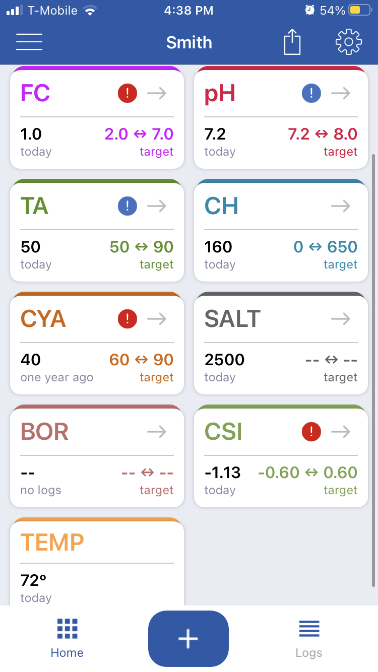Tap the blue info icon on TA
378x672 pixels.
tap(128, 206)
